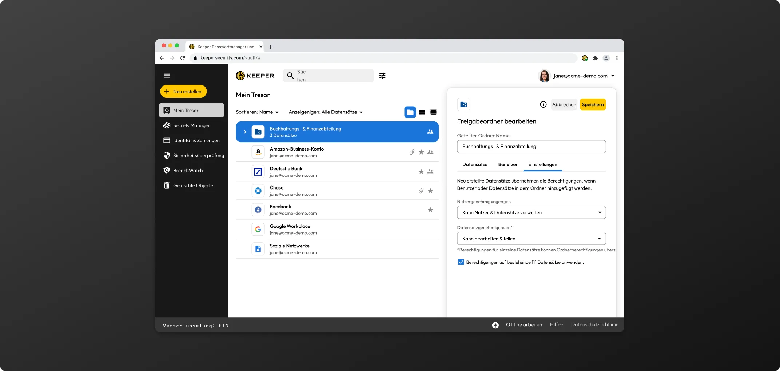Click Abbrechen button
This screenshot has width=780, height=371.
(564, 104)
